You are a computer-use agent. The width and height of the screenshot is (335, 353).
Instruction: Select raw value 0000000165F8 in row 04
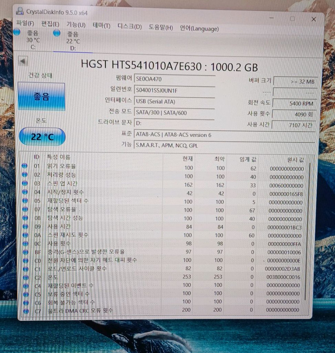click(286, 194)
